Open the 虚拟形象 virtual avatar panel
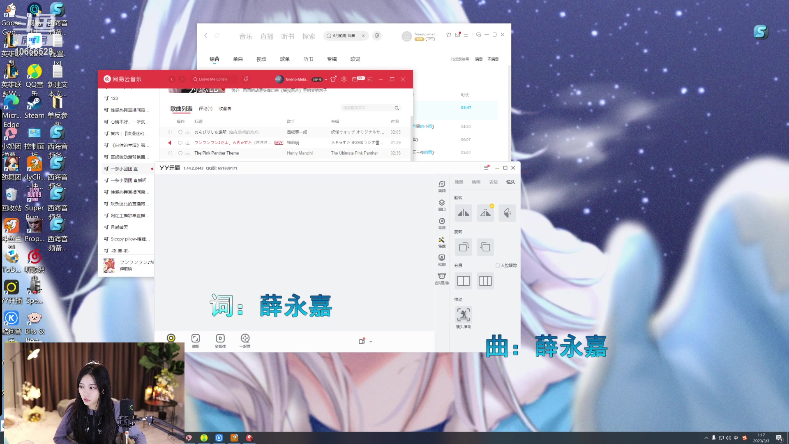This screenshot has width=789, height=444. (442, 278)
